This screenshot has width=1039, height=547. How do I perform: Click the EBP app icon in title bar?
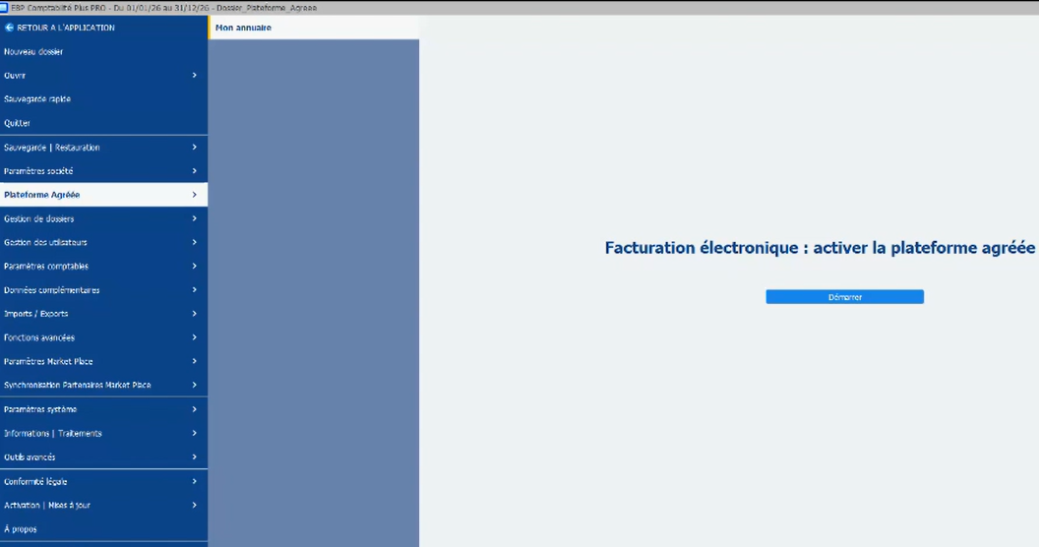click(x=4, y=8)
